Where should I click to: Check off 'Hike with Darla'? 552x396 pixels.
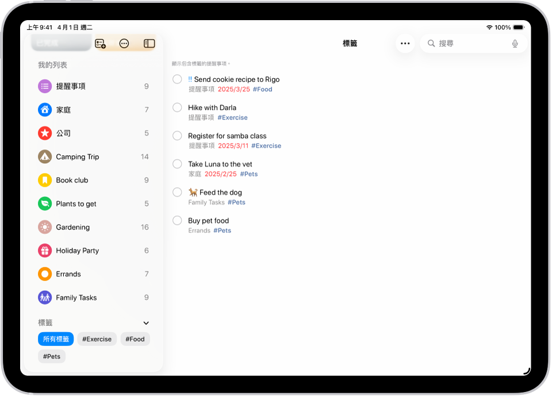tap(177, 107)
